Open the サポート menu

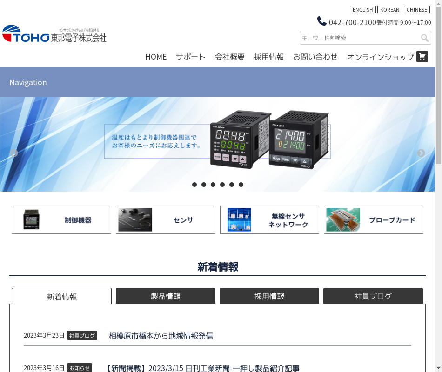click(x=190, y=57)
